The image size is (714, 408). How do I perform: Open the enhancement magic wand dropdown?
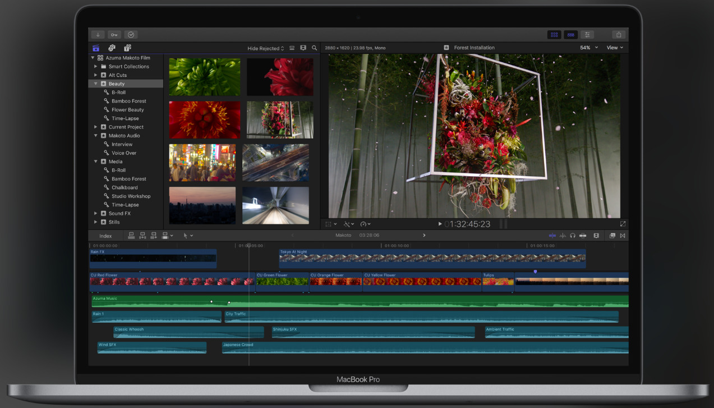[348, 224]
